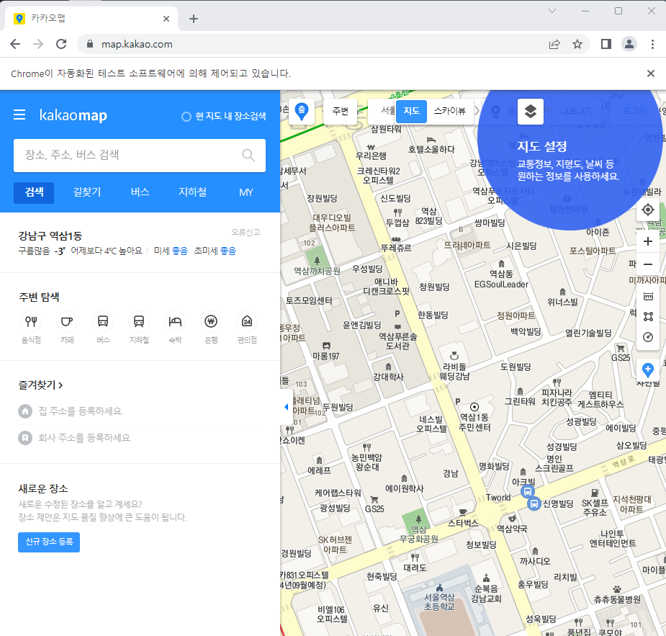Click bus stop marker next to 신명빌딩
This screenshot has height=636, width=666.
click(534, 504)
